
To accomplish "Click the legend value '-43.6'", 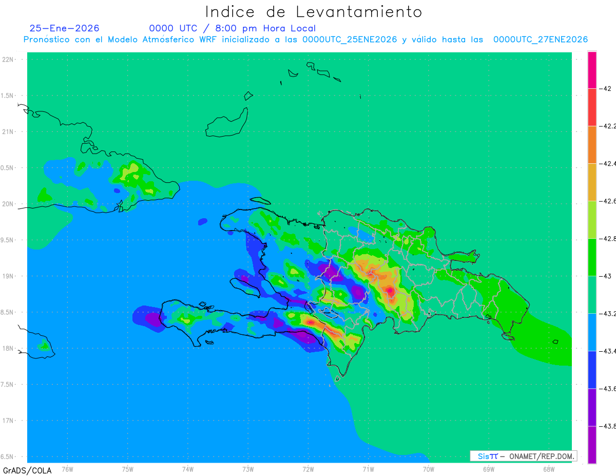I will pyautogui.click(x=608, y=389).
